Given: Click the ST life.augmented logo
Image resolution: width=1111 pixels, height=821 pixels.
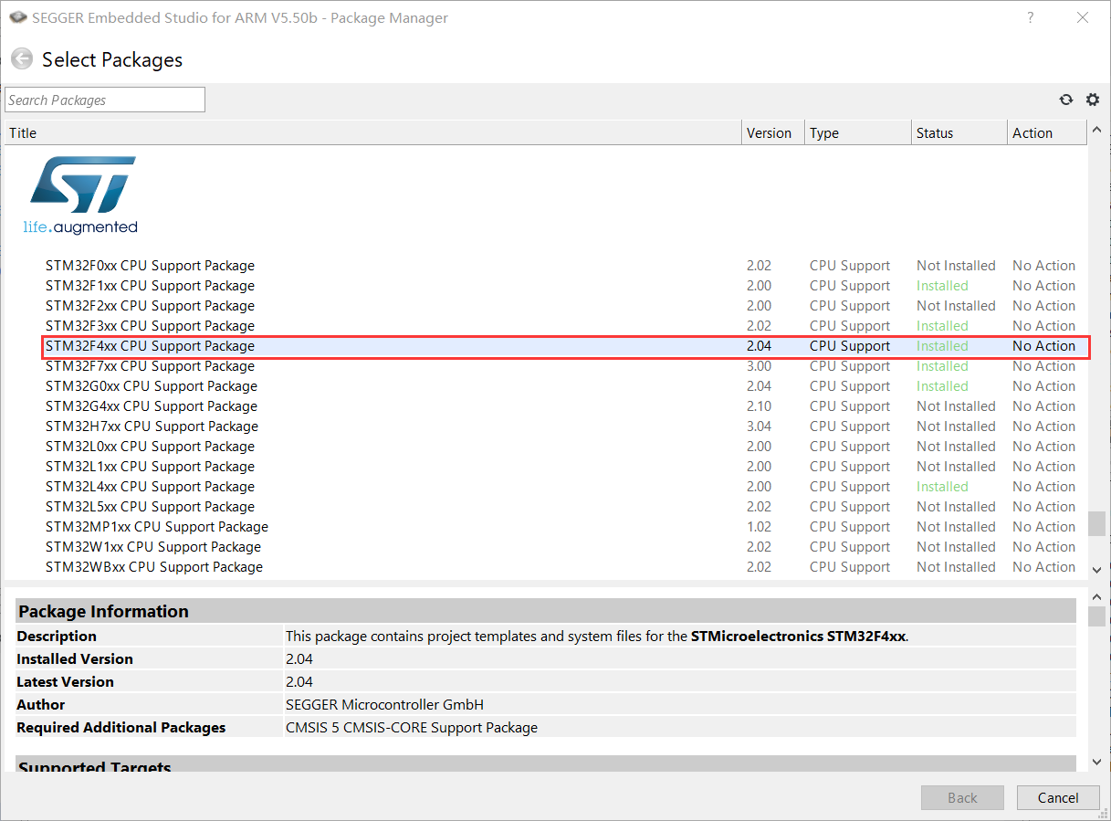Looking at the screenshot, I should 82,195.
